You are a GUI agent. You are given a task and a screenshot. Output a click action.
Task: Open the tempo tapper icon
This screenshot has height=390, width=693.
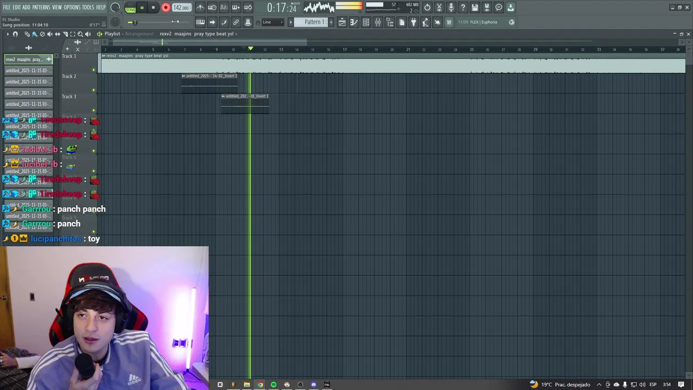pos(426,22)
